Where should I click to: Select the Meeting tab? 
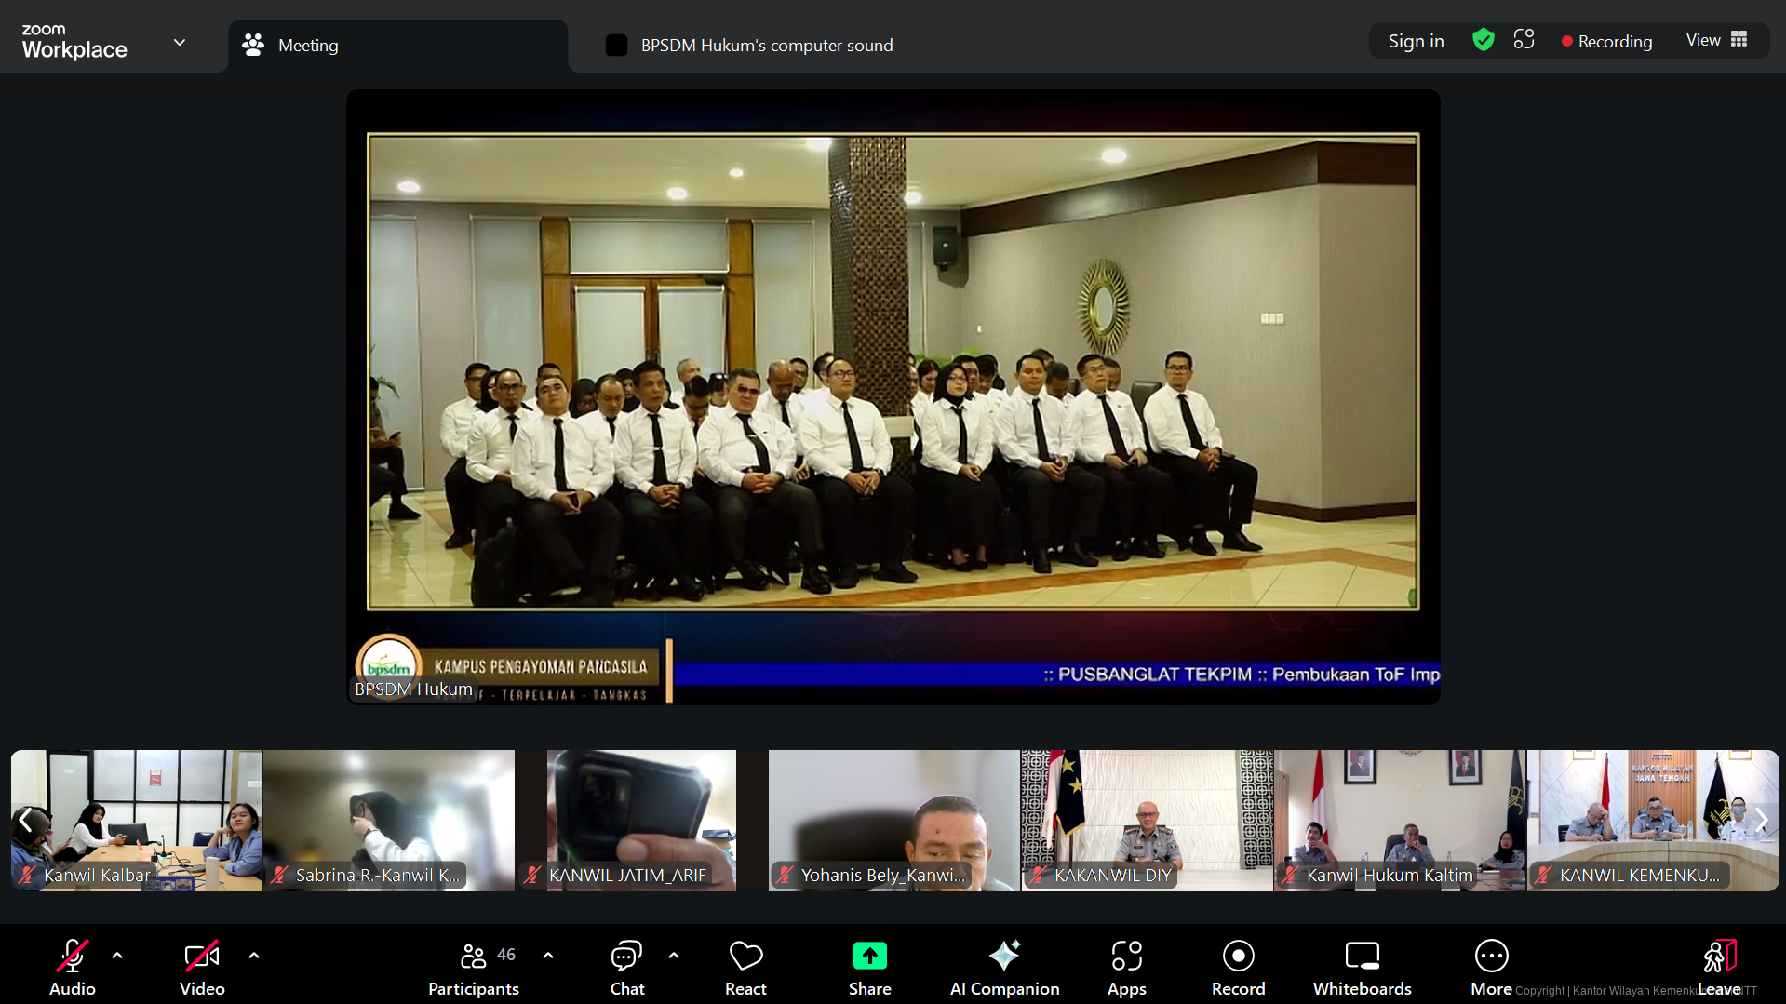[307, 46]
